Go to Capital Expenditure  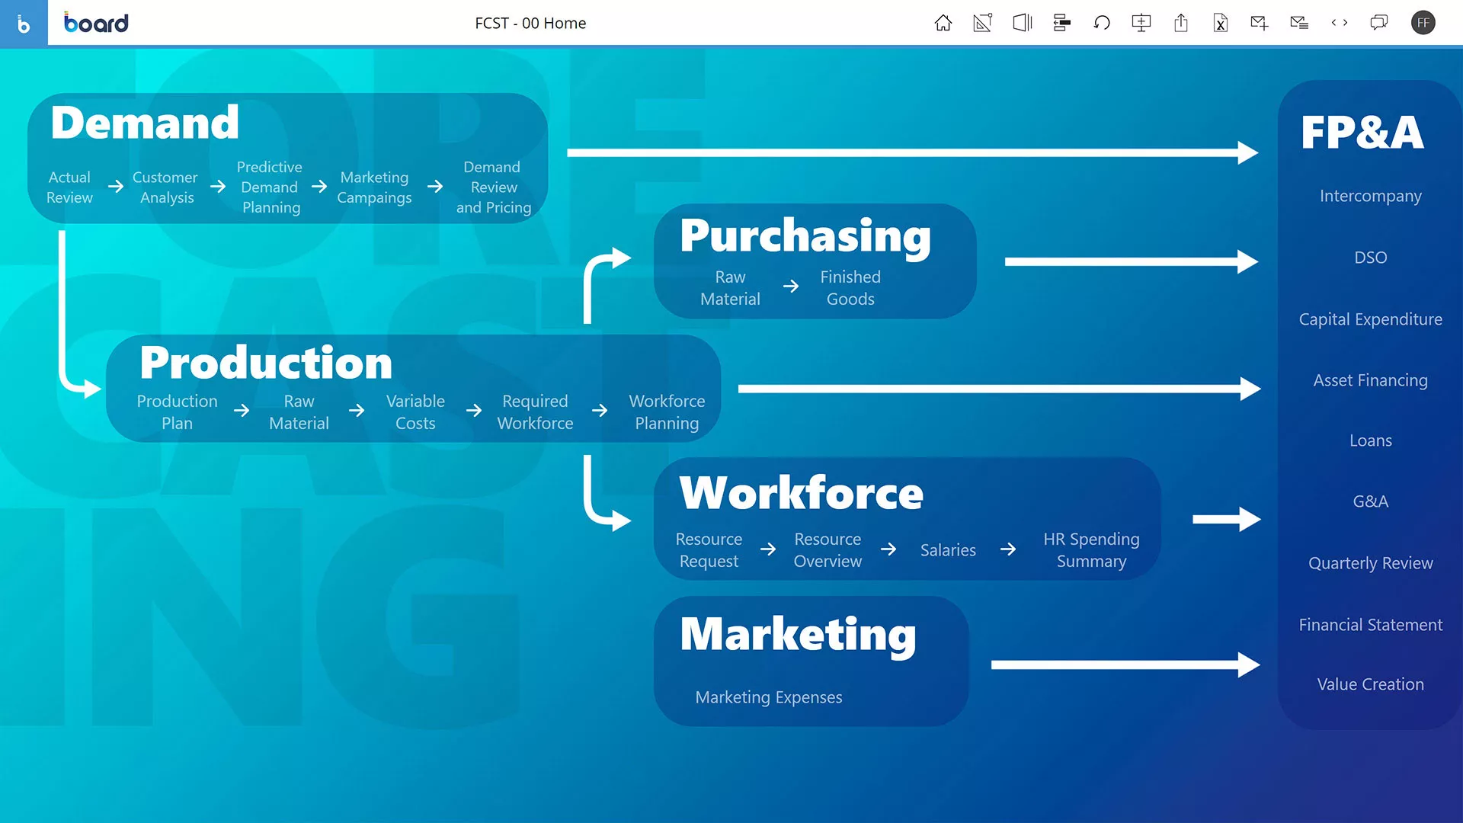[1370, 319]
